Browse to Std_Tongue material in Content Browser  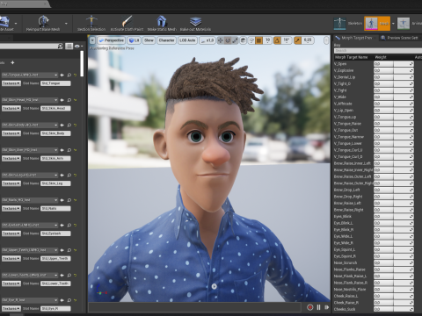click(69, 75)
